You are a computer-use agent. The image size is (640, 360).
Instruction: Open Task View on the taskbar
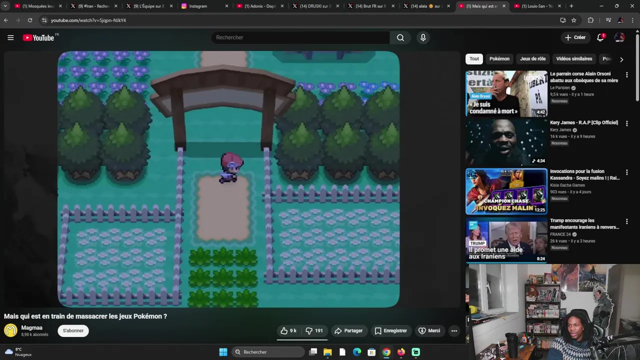coord(313,352)
